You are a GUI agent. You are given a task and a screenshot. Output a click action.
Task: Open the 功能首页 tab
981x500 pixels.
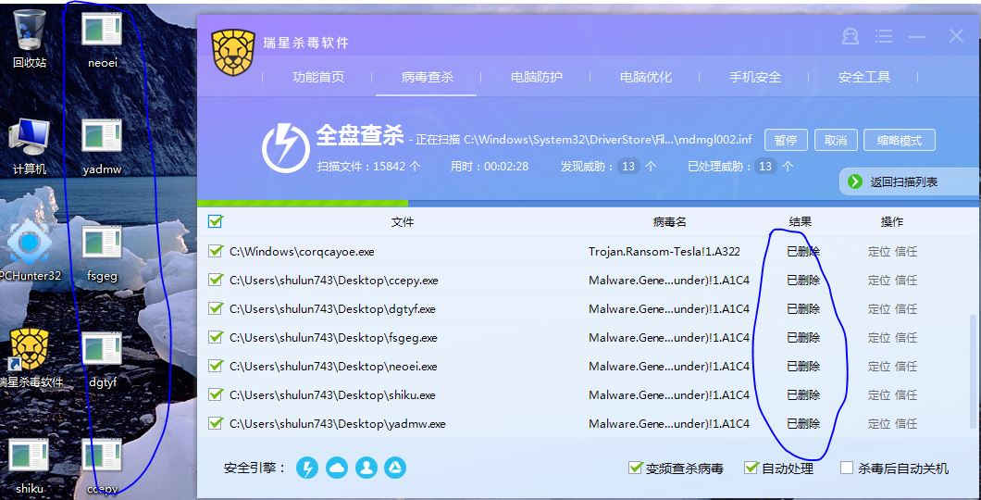click(318, 78)
